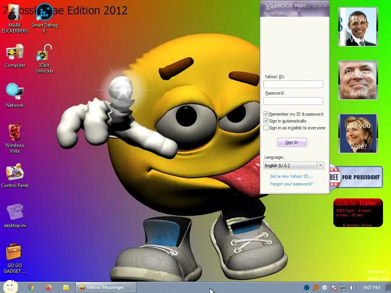The width and height of the screenshot is (391, 293).
Task: Launch Smart Defrag 8 from the desktop
Action: pyautogui.click(x=44, y=19)
